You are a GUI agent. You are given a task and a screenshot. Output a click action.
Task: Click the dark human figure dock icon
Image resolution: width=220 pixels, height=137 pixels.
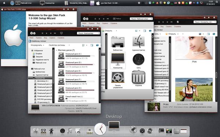51,131
